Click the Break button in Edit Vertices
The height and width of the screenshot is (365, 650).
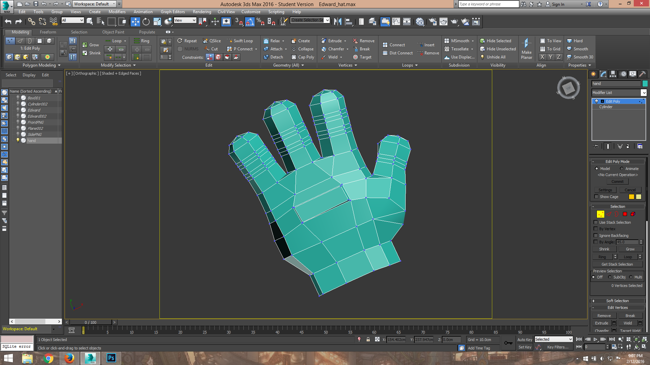[630, 316]
